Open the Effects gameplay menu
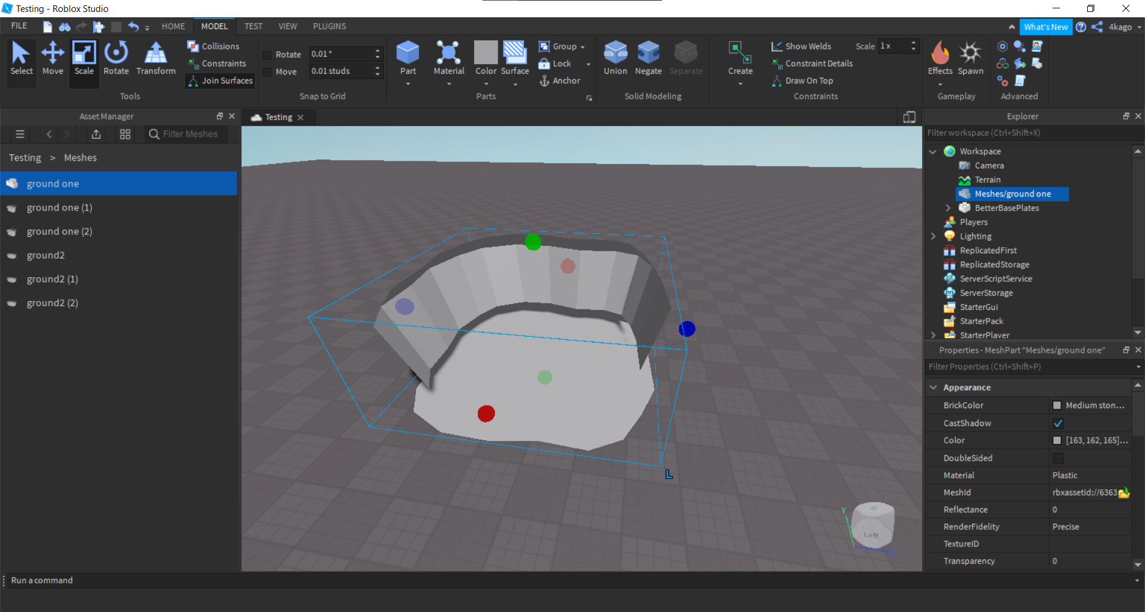The height and width of the screenshot is (612, 1145). (940, 58)
